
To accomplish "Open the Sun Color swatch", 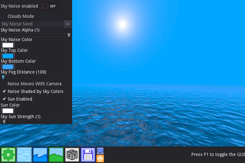I will (x=8, y=111).
